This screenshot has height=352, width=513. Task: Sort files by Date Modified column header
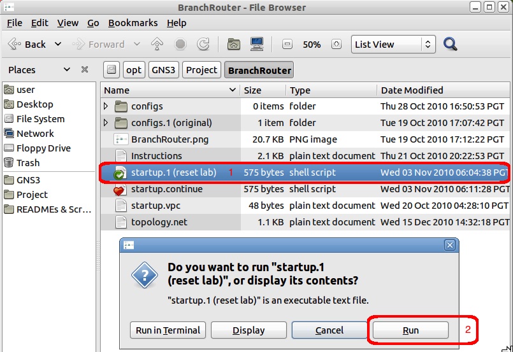411,90
